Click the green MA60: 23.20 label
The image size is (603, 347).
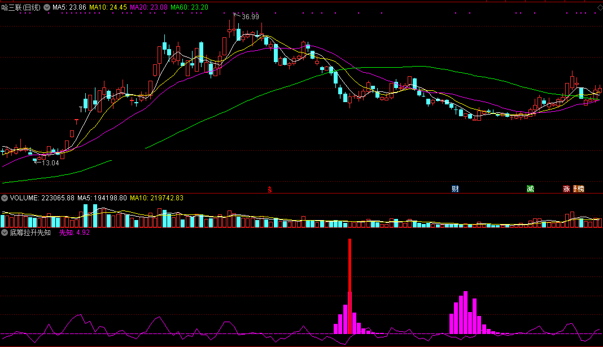(189, 7)
